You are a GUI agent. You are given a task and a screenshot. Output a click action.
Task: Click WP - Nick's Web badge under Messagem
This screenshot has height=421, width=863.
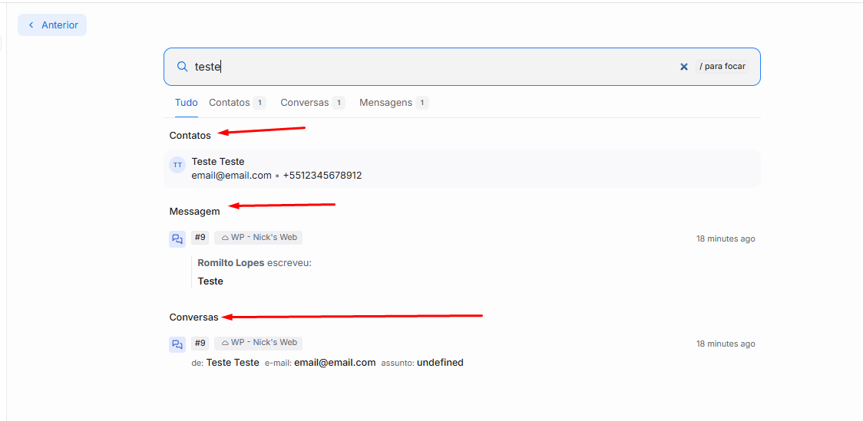[x=258, y=238]
